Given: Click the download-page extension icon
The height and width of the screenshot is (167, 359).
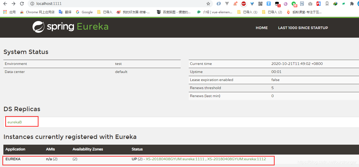Looking at the screenshot, I should 302,4.
